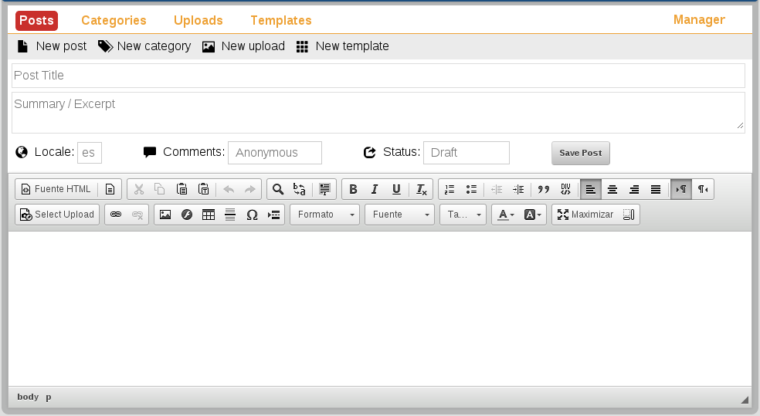Open the special character Omega icon
Viewport: 760px width, 416px height.
click(x=252, y=215)
